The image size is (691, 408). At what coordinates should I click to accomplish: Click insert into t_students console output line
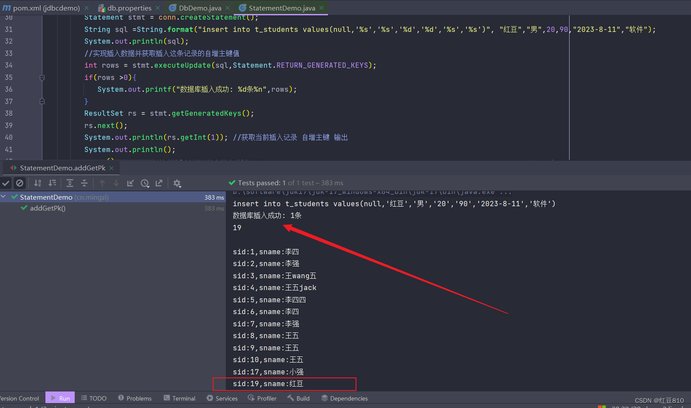click(394, 204)
